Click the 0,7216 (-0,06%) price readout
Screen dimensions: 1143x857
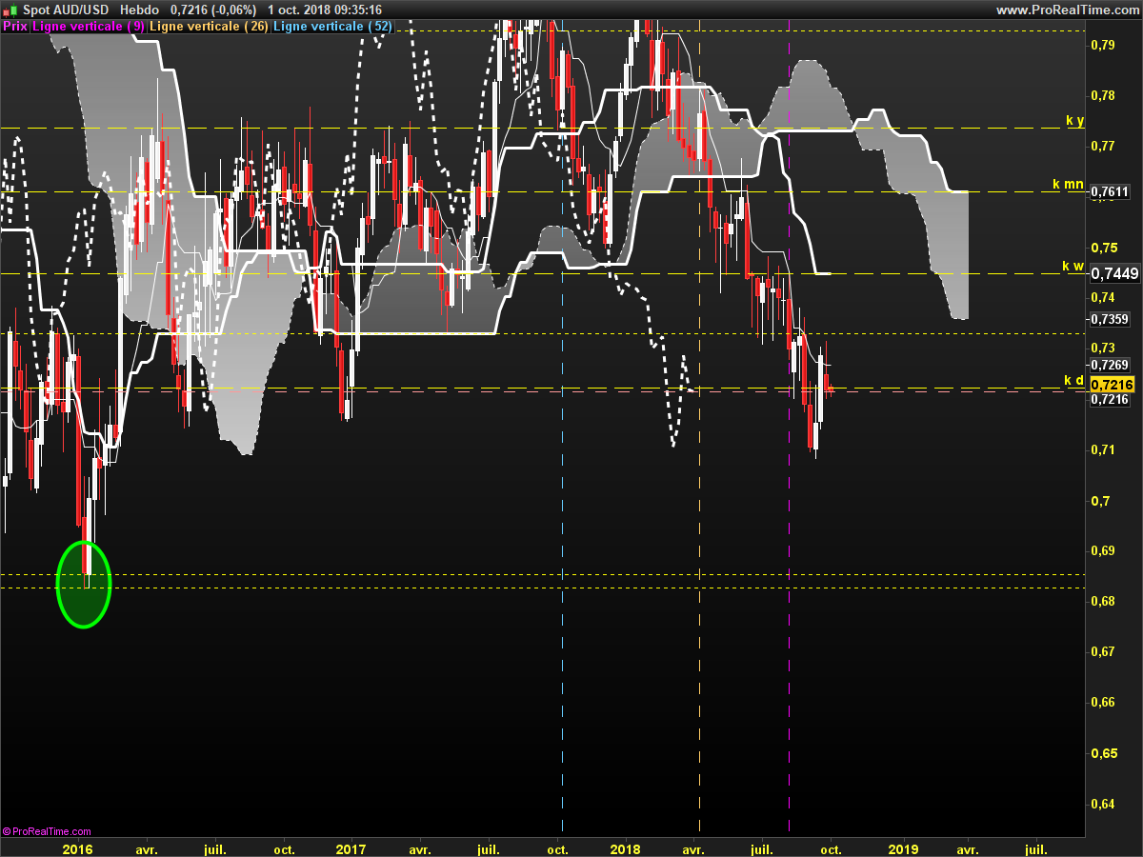click(213, 10)
